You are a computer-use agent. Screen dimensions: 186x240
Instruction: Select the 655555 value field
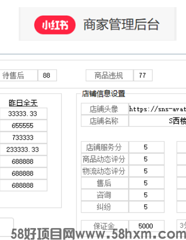click(x=23, y=126)
